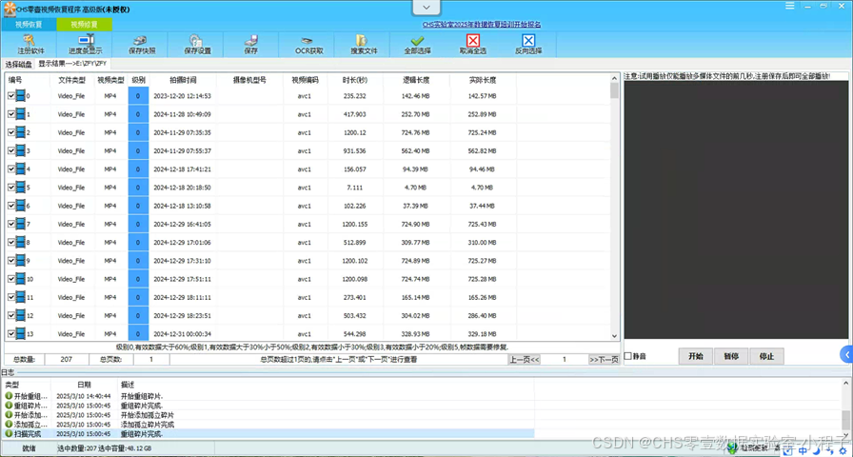This screenshot has height=457, width=853.
Task: Click the log panel vertical scrollbar thumb
Action: (x=847, y=420)
